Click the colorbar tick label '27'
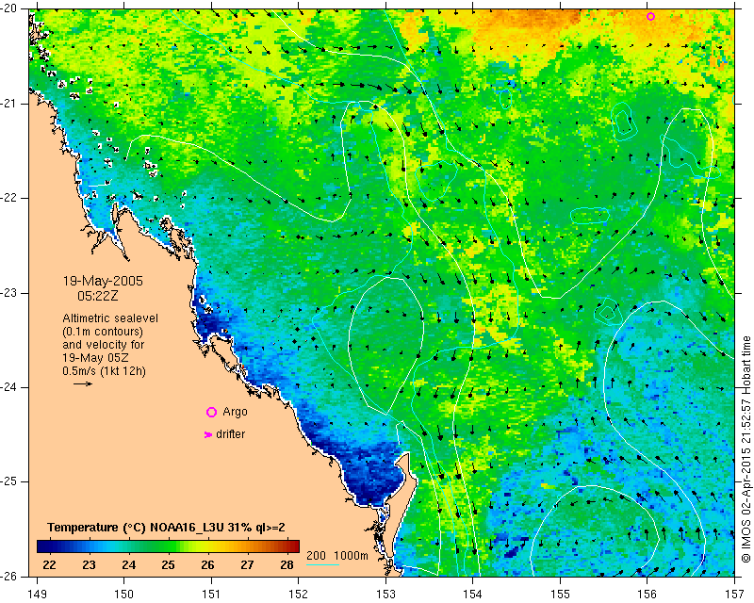Image resolution: width=754 pixels, height=603 pixels. 247,564
